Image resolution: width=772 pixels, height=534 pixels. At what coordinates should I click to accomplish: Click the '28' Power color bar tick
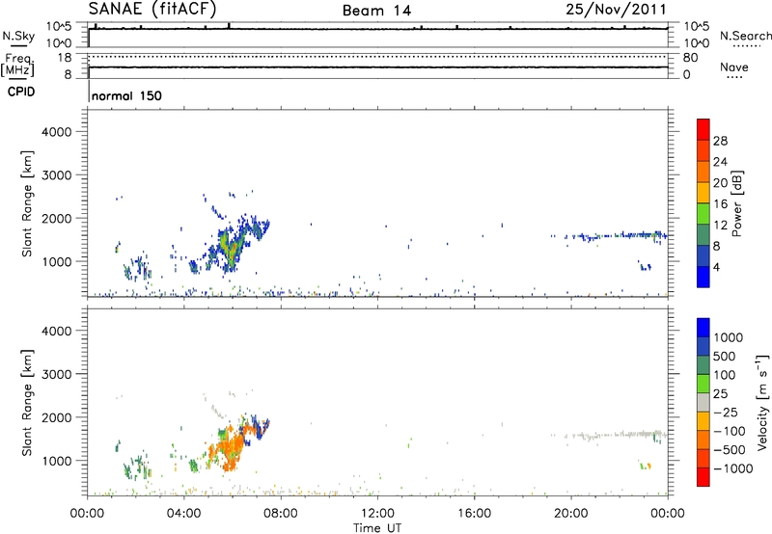[720, 141]
